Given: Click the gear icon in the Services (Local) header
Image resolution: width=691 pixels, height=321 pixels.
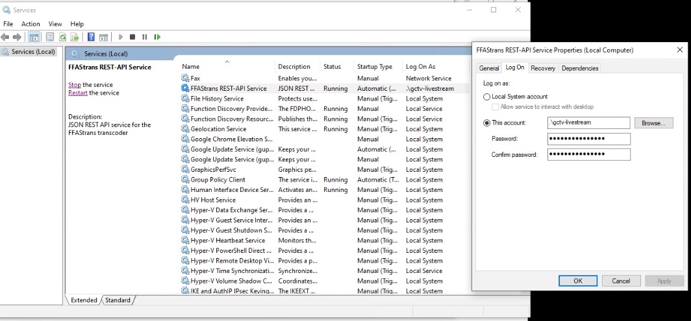Looking at the screenshot, I should 76,54.
